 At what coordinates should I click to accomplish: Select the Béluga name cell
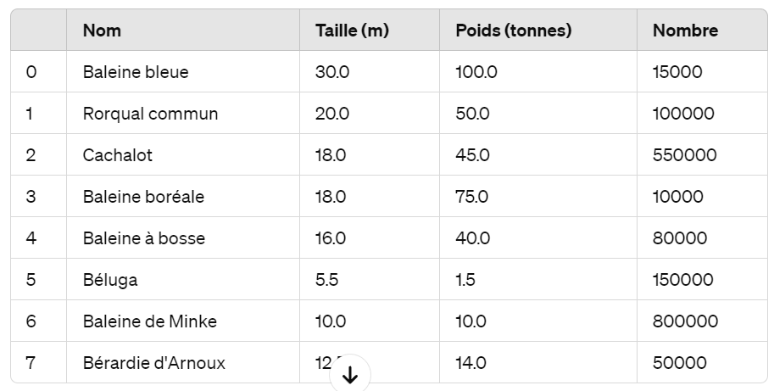point(110,280)
